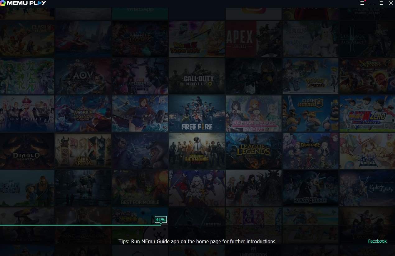Image resolution: width=395 pixels, height=256 pixels.
Task: Select the Call of Duty Mobile tile
Action: pyautogui.click(x=197, y=76)
